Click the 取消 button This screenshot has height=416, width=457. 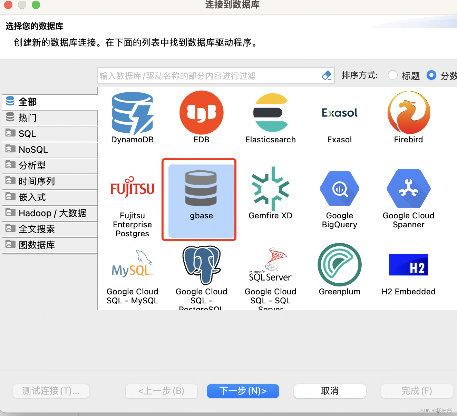pyautogui.click(x=330, y=391)
